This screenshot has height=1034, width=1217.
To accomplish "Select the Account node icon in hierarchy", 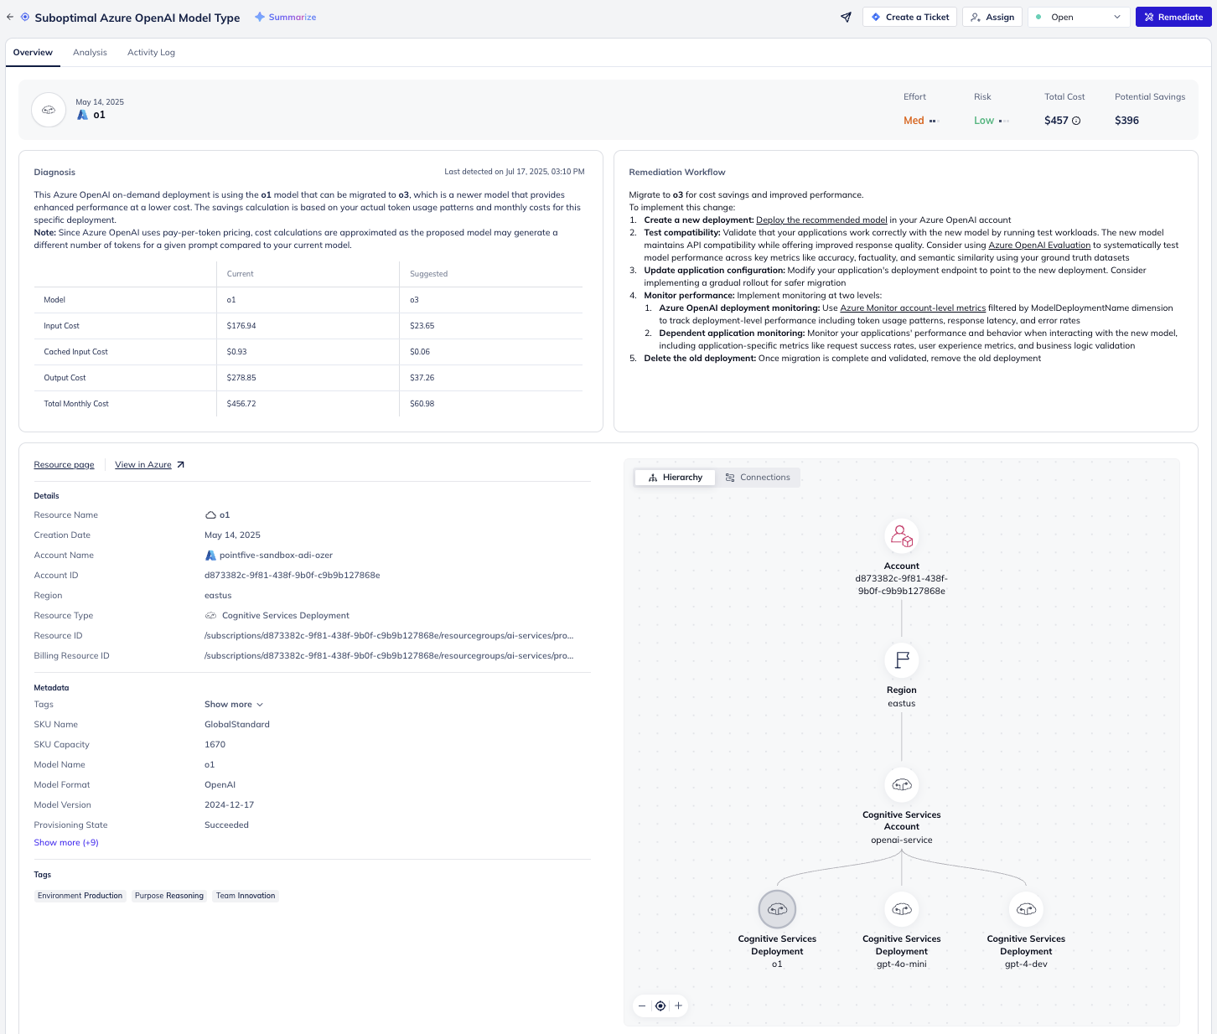I will tap(902, 536).
